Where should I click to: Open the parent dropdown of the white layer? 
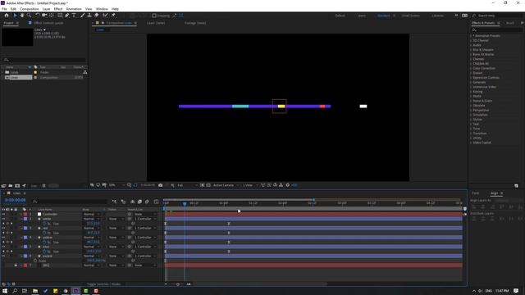[x=145, y=219]
